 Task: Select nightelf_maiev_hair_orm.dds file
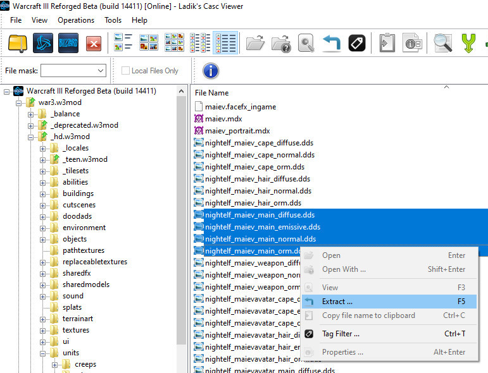point(253,203)
